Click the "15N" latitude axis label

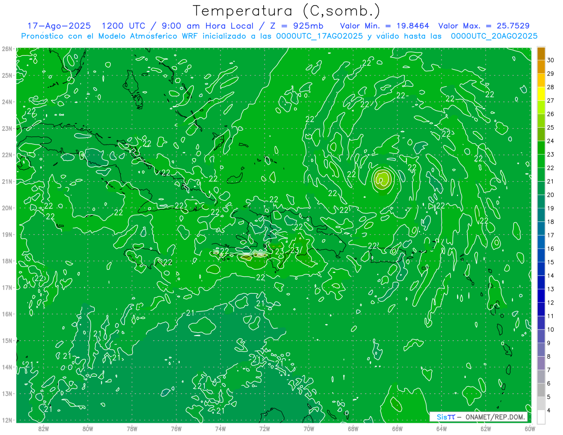(7, 341)
